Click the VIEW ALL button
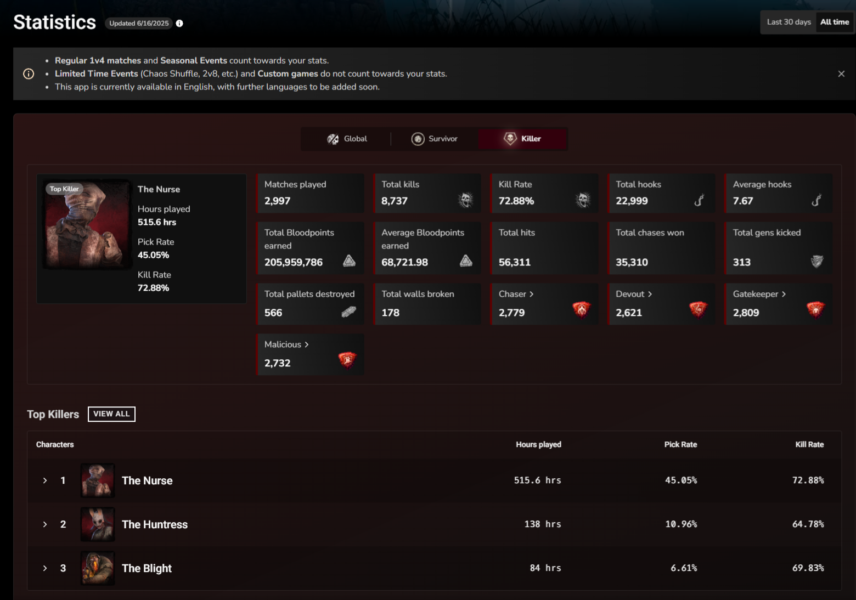Viewport: 856px width, 600px height. pos(111,414)
